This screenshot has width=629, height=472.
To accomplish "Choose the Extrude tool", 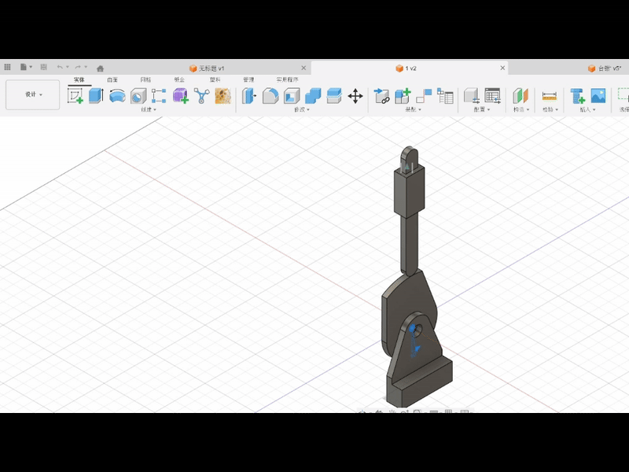I will (x=96, y=96).
